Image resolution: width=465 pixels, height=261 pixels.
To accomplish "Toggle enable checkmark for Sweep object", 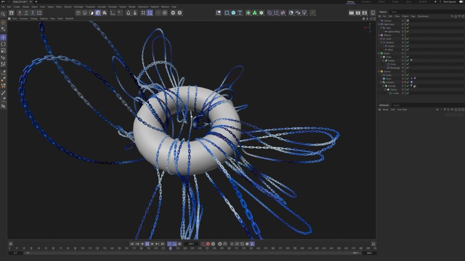I will [x=408, y=60].
